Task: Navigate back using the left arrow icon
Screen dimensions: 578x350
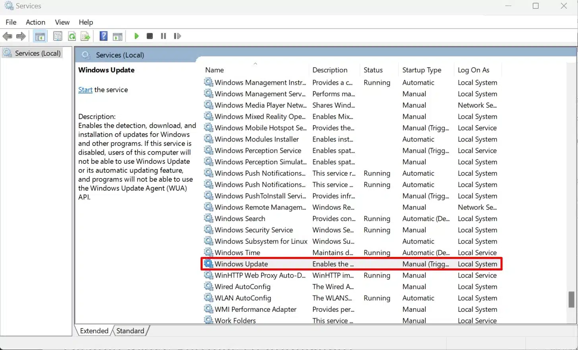Action: (7, 36)
